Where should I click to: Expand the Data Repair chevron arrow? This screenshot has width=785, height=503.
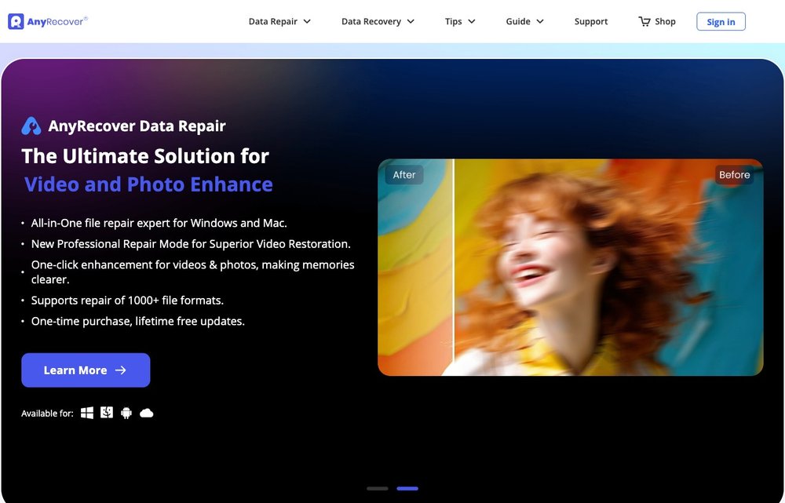pos(307,21)
